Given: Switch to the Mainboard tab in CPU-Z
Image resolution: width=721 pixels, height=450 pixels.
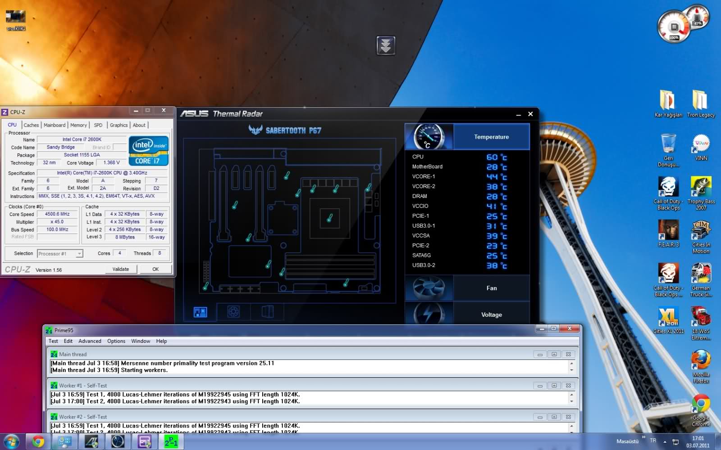Looking at the screenshot, I should click(x=55, y=125).
